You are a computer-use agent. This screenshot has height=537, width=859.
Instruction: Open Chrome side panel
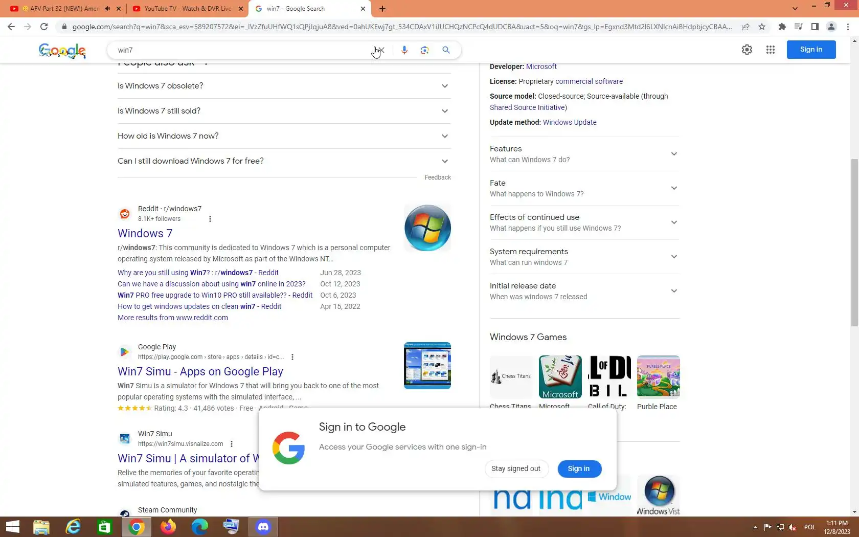(x=815, y=27)
